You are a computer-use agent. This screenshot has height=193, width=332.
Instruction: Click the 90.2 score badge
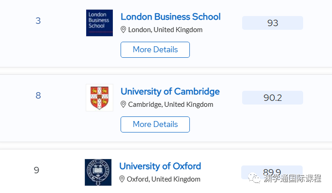coord(272,98)
